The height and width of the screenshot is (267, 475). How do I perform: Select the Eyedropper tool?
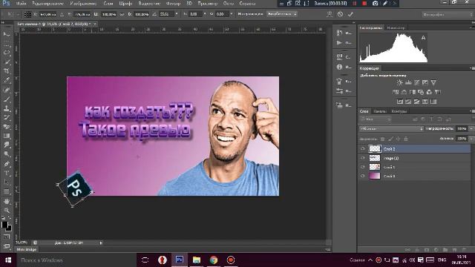7,80
